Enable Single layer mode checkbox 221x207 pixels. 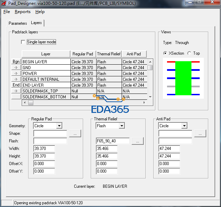pyautogui.click(x=23, y=42)
